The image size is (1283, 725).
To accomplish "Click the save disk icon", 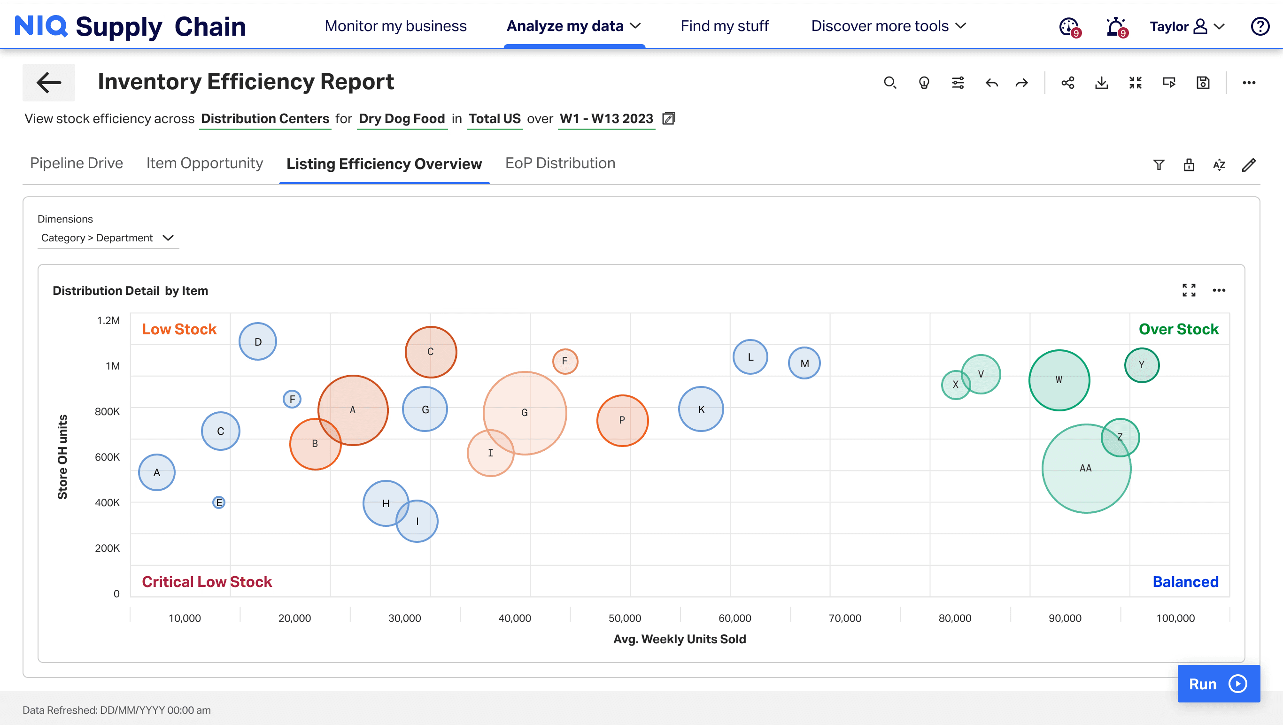I will [x=1203, y=83].
